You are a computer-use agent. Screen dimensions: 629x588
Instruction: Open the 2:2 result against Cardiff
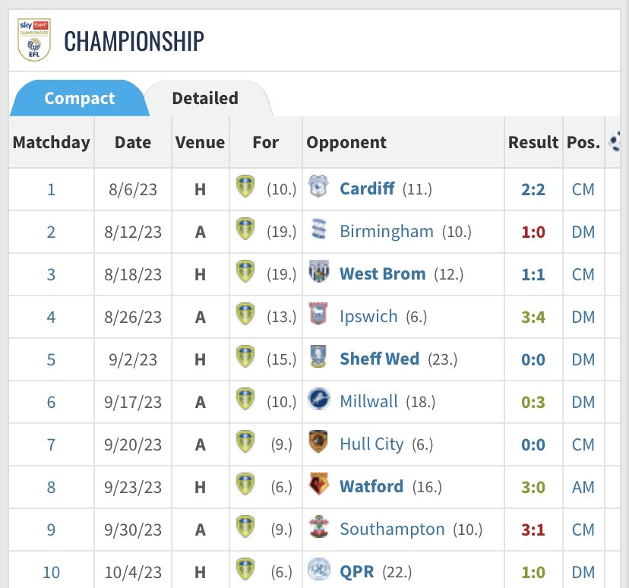533,188
